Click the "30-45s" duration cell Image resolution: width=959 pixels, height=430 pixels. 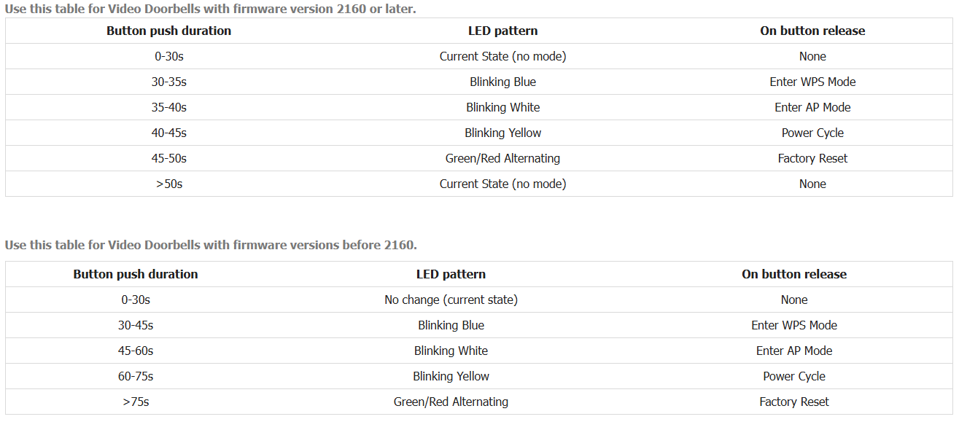(136, 325)
